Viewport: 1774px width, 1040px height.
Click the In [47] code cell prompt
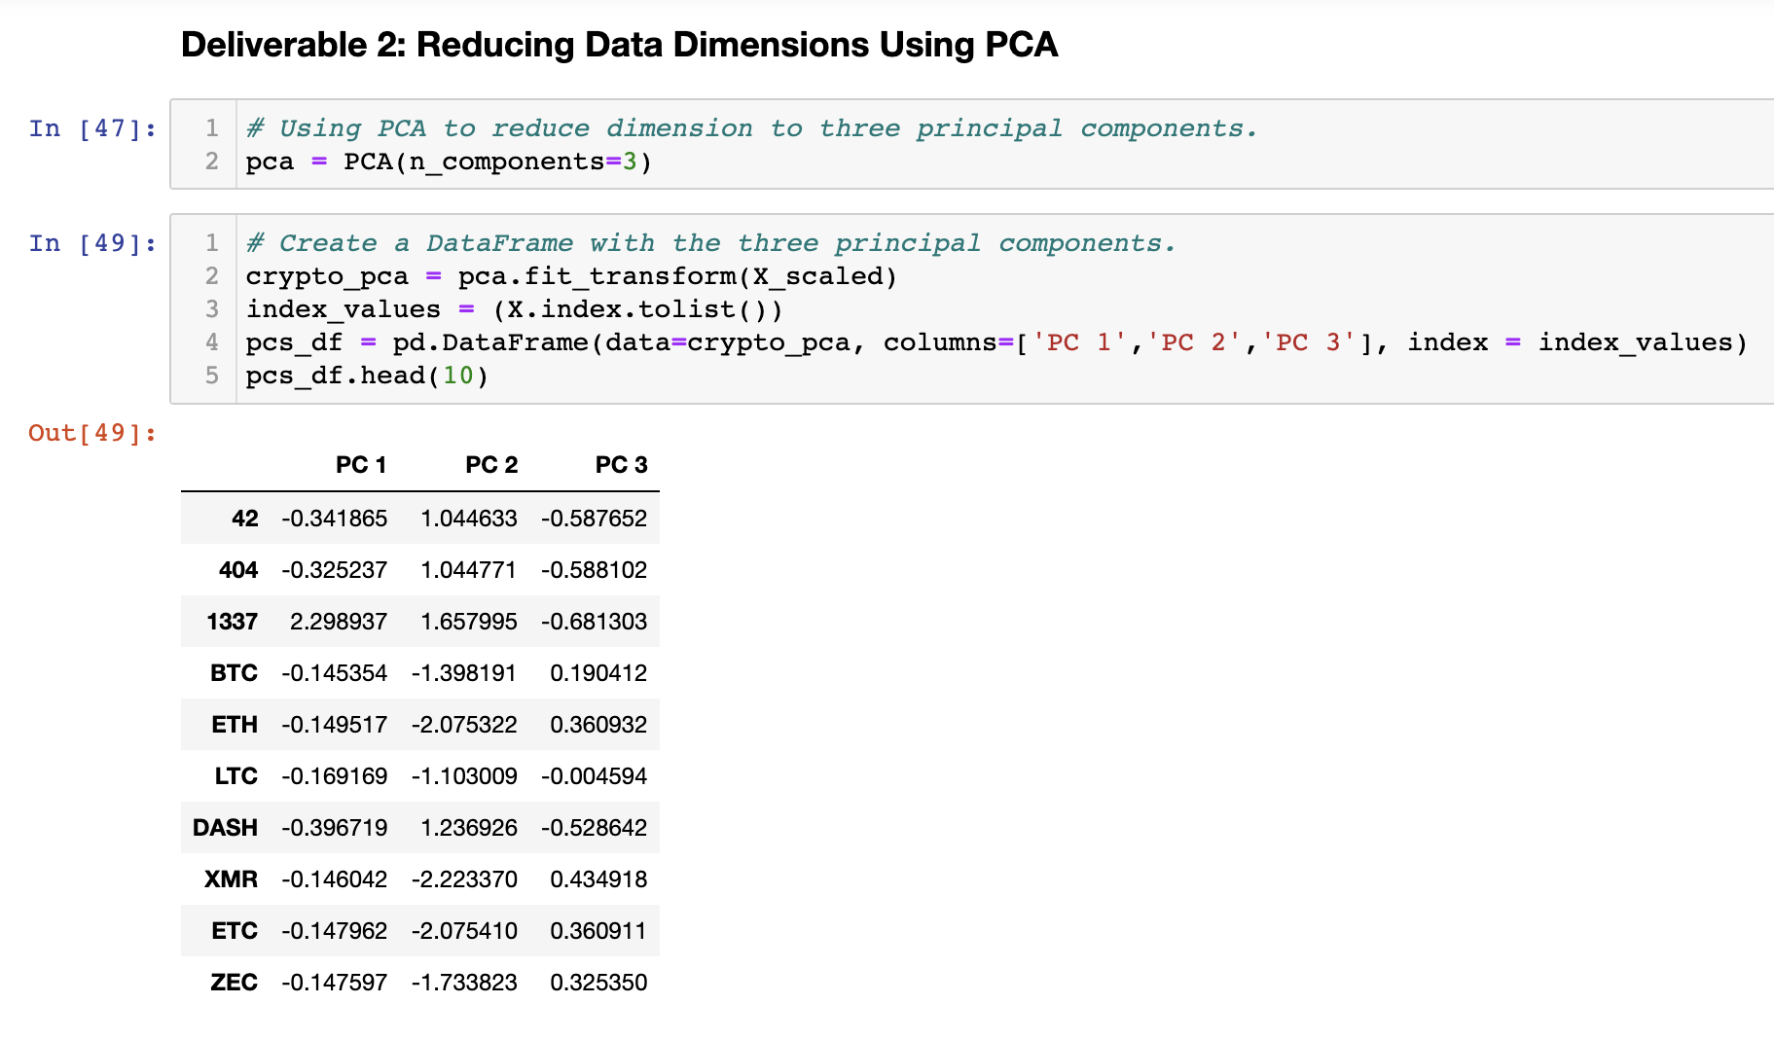coord(92,128)
